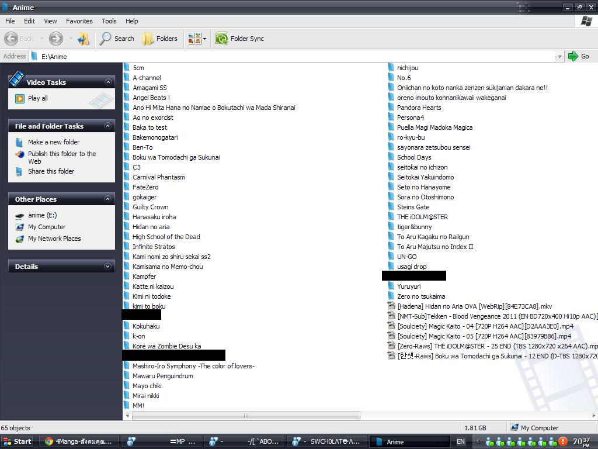Expand the Details panel

(x=108, y=267)
